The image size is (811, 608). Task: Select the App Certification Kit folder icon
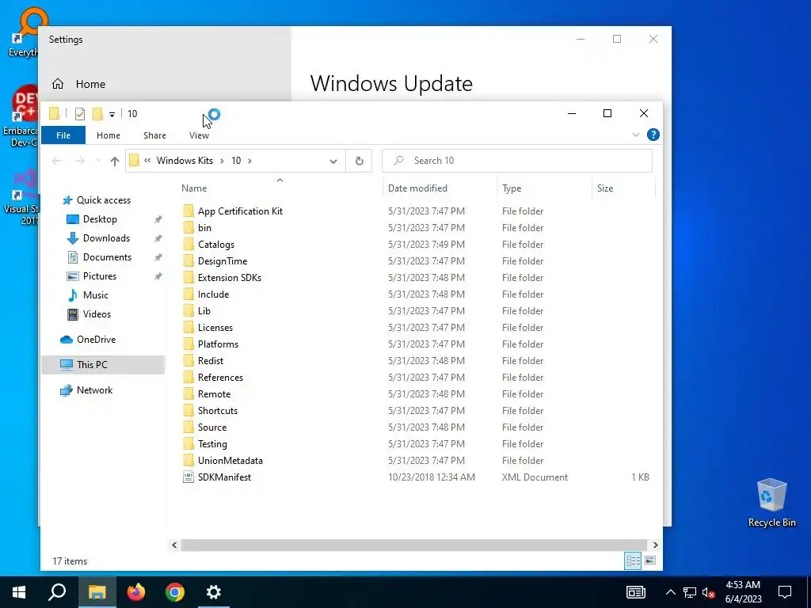point(188,211)
